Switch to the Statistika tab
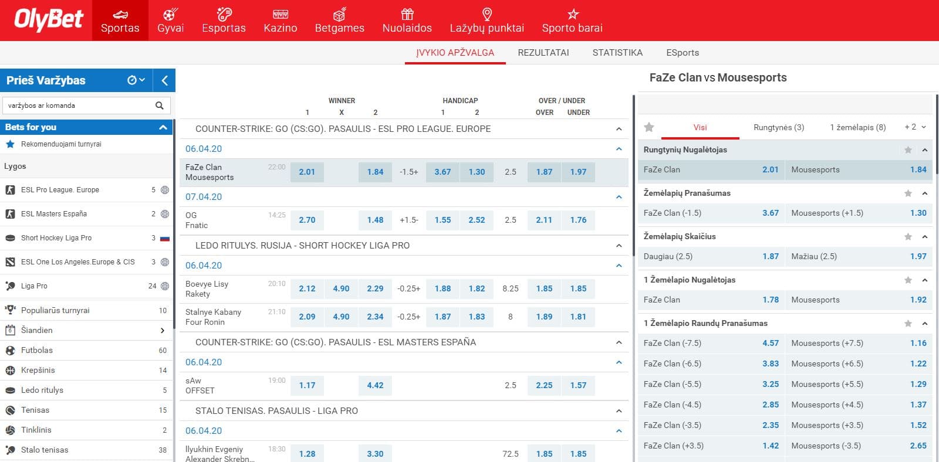 [x=617, y=53]
